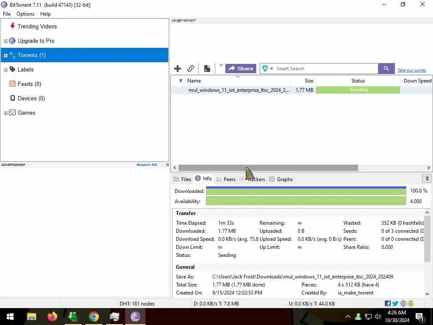
Task: Click the network tray icon
Action: coord(368,317)
